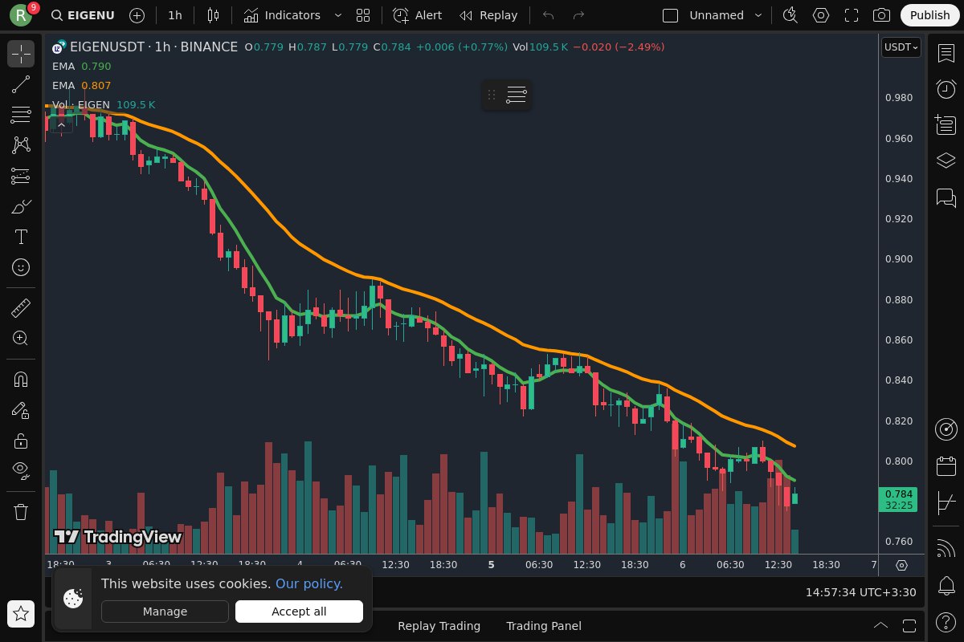Enter fullscreen mode
Image resolution: width=964 pixels, height=642 pixels.
pos(852,15)
